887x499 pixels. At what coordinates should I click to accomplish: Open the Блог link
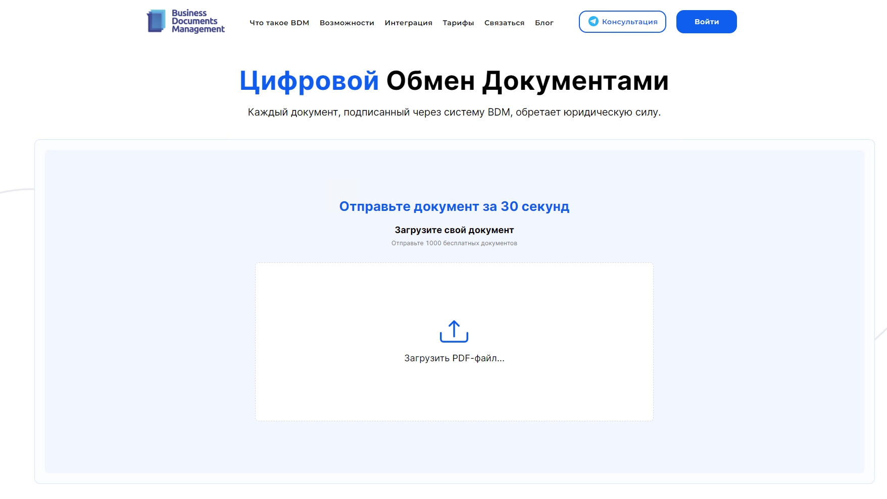coord(544,23)
